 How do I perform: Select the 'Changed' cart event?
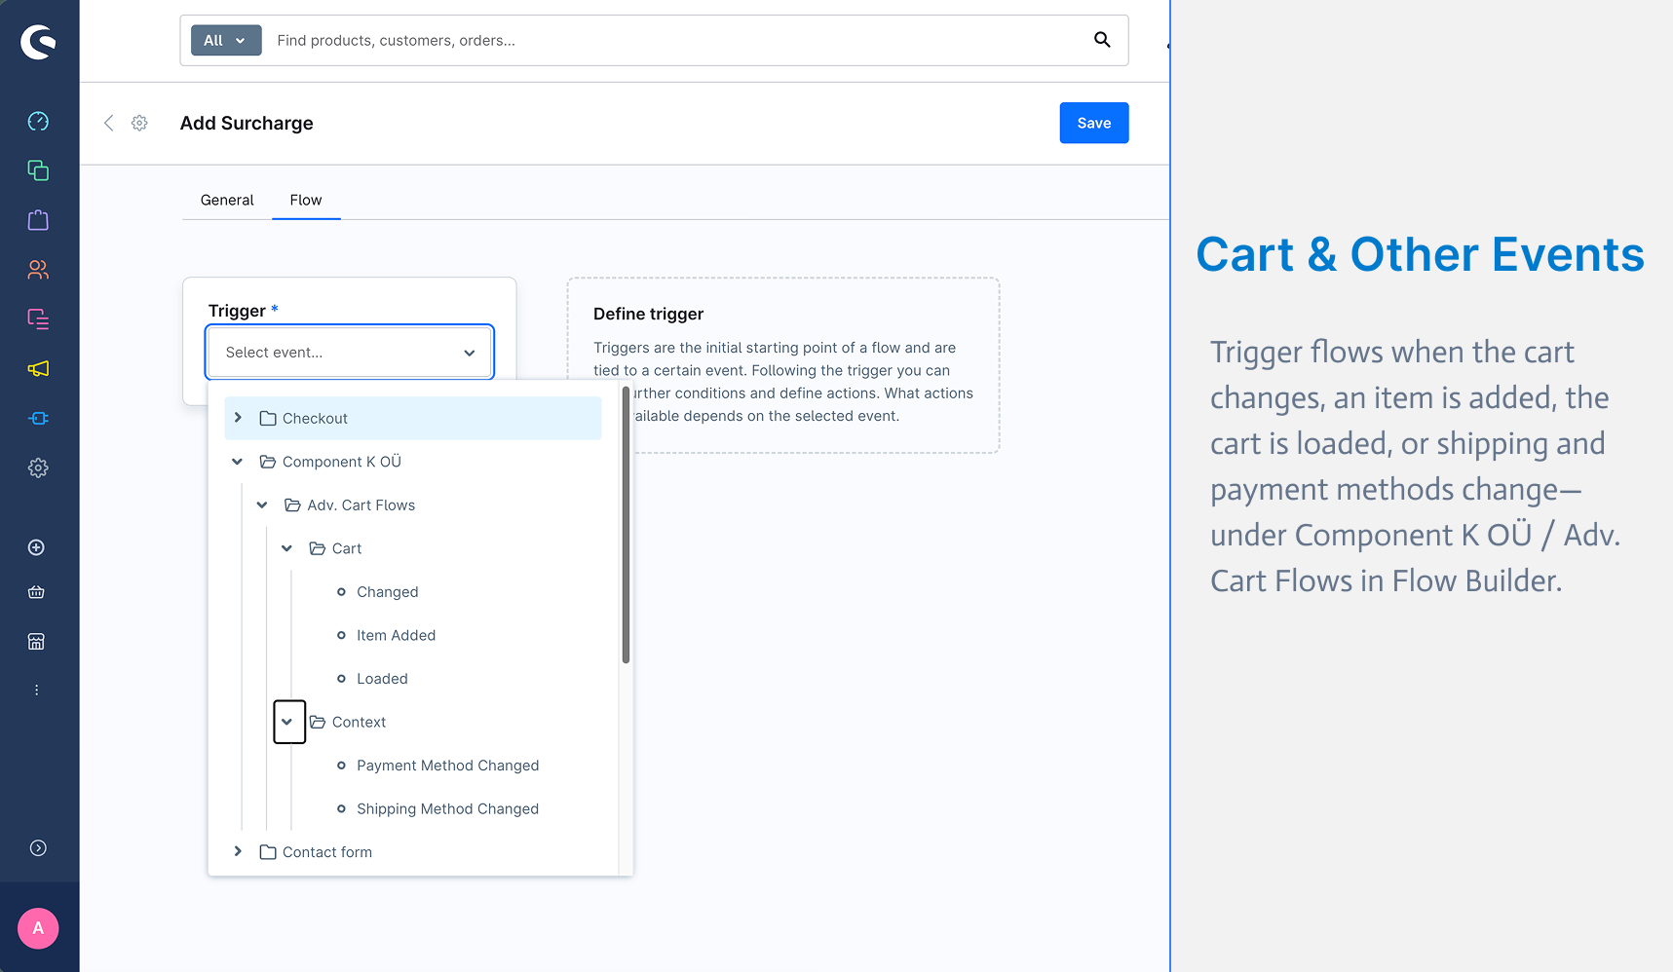point(387,591)
